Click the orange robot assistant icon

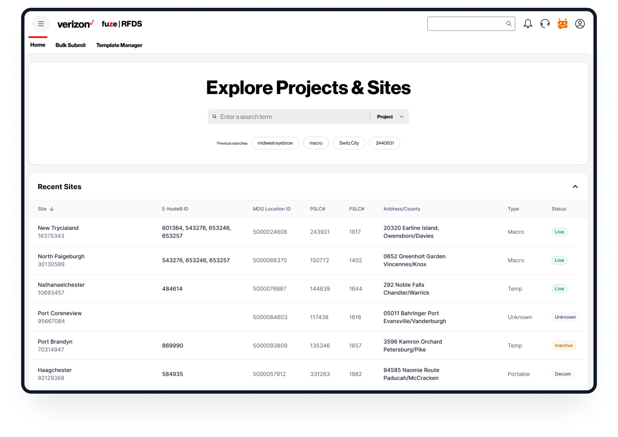tap(562, 24)
